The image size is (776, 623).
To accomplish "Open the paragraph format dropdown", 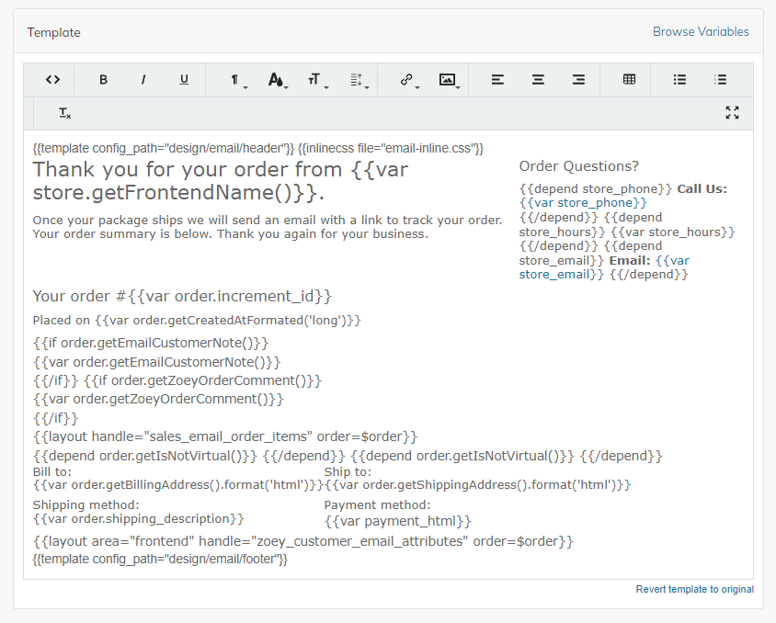I will click(237, 79).
